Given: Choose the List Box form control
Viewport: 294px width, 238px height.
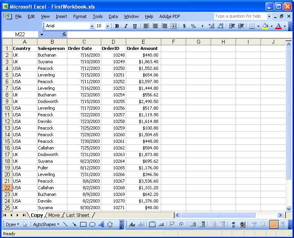Looking at the screenshot, I should (193, 224).
